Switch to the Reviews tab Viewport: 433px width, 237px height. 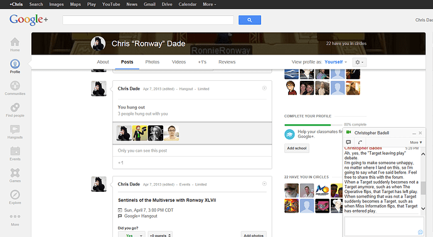point(227,62)
